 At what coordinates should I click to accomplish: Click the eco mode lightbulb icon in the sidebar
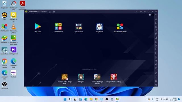point(156,61)
